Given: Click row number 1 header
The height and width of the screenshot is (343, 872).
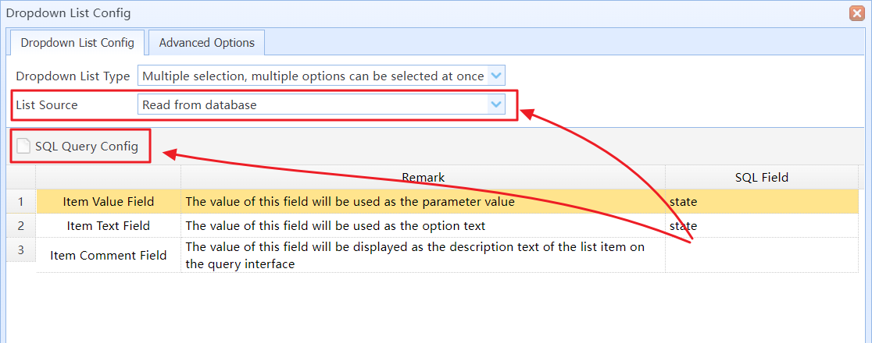Looking at the screenshot, I should 21,202.
